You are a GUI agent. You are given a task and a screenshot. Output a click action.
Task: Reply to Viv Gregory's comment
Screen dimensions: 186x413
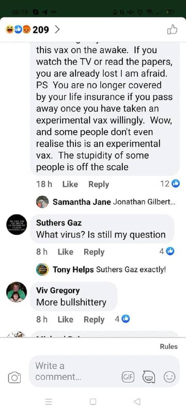[94, 320]
